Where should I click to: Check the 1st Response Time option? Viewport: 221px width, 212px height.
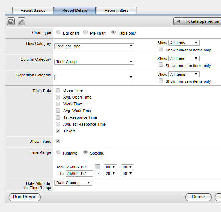point(58,117)
